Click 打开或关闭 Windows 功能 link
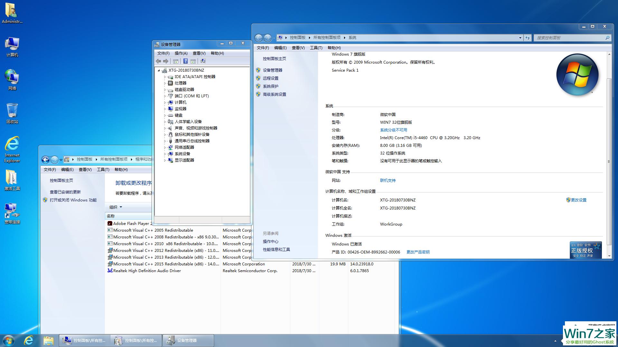The width and height of the screenshot is (618, 347). click(73, 200)
